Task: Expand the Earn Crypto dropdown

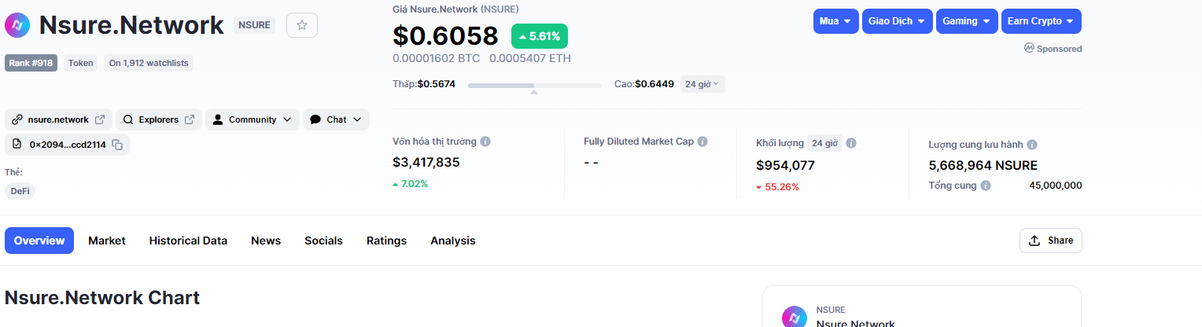Action: pos(1042,21)
